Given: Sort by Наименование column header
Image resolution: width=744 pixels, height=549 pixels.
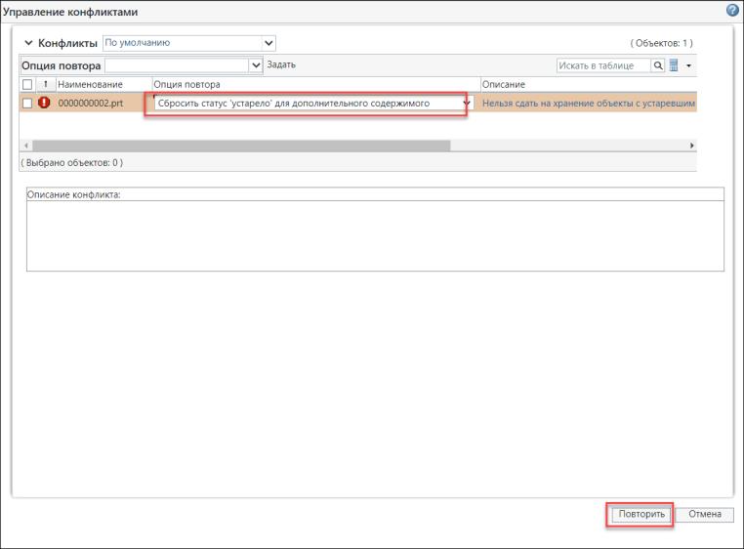Looking at the screenshot, I should [90, 85].
